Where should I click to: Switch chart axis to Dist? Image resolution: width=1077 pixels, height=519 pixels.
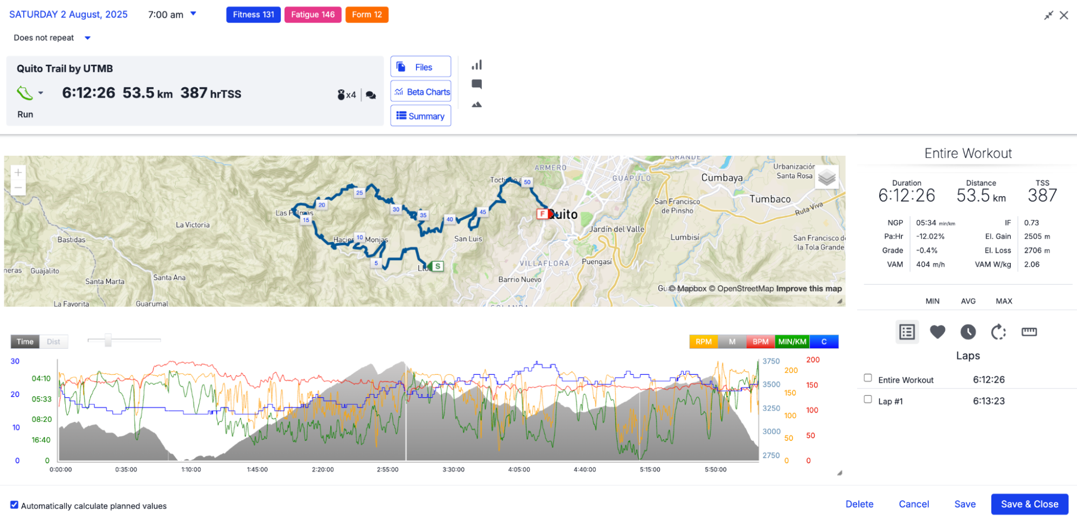tap(53, 342)
